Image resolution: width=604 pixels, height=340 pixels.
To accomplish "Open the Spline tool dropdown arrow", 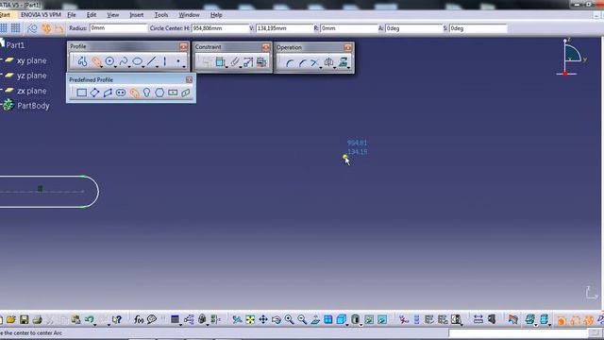I will point(128,67).
